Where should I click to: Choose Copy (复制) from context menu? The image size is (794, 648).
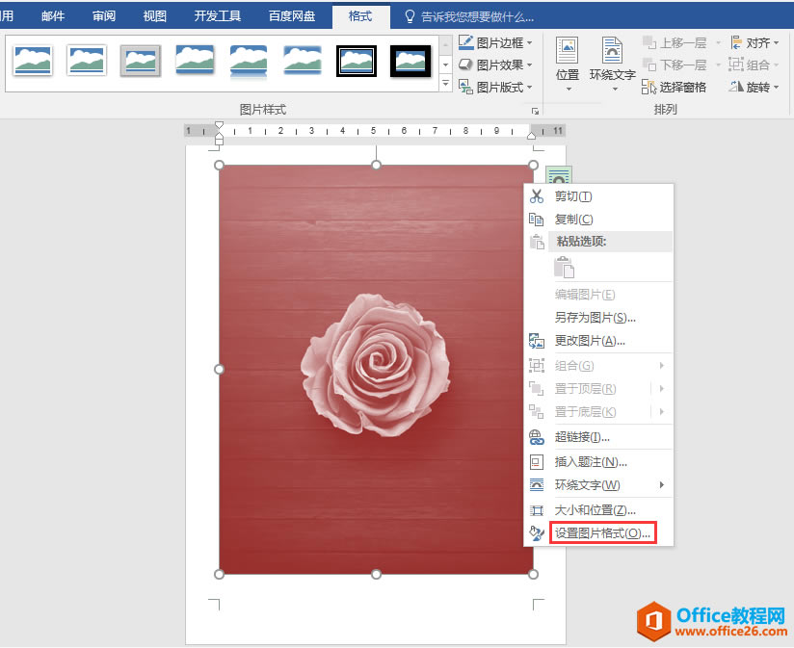point(598,219)
